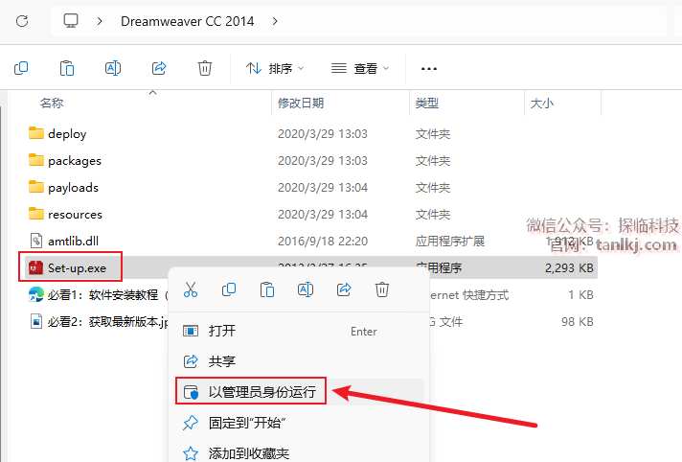Viewport: 682px width, 462px height.
Task: Open the 排序 sort dropdown
Action: 275,68
